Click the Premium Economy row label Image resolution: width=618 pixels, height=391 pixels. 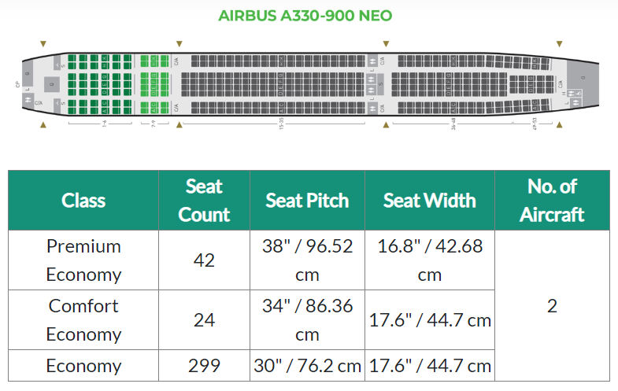point(83,260)
